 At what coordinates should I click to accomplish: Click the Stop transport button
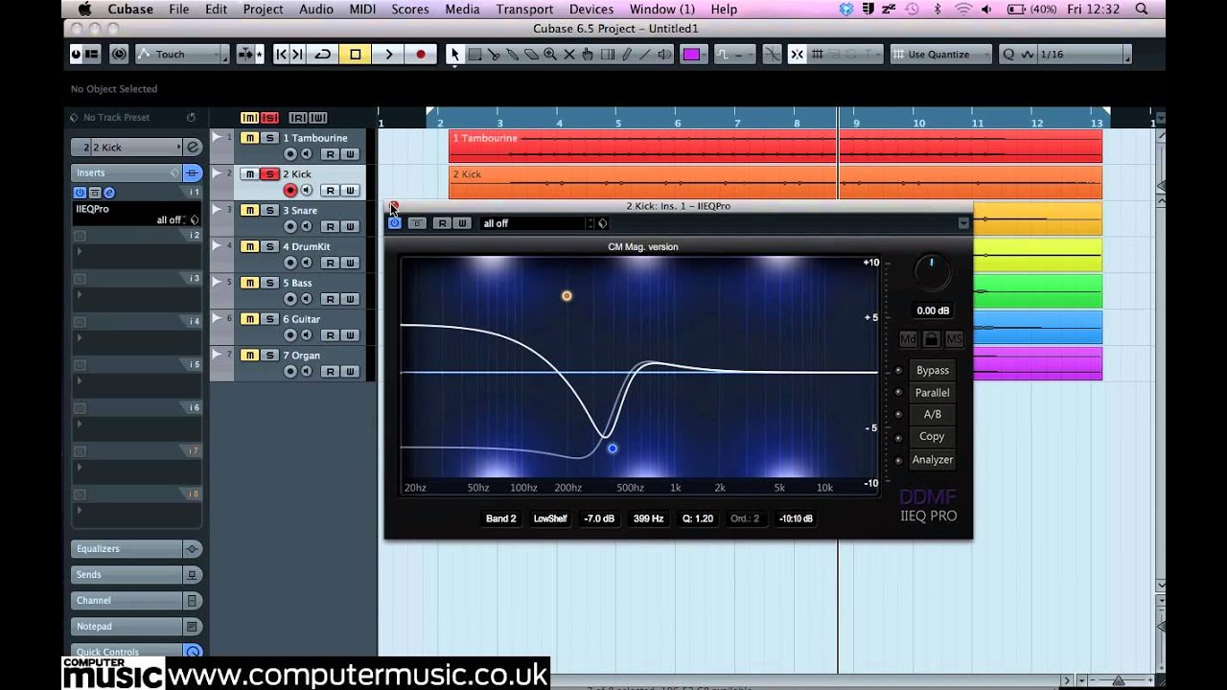point(356,55)
